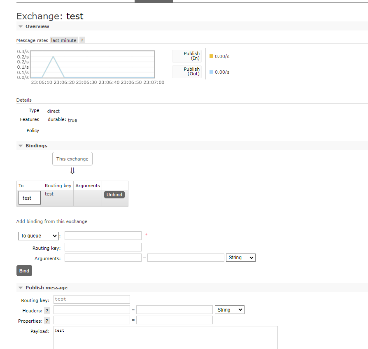Click the Publish (Out) blue color swatch
Screen dimensions: 368x349
click(x=212, y=72)
